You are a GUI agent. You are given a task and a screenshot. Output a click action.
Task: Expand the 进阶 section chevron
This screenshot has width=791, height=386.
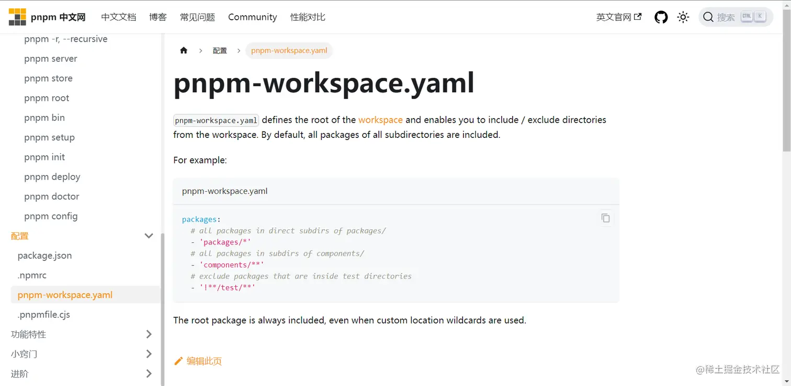click(149, 373)
